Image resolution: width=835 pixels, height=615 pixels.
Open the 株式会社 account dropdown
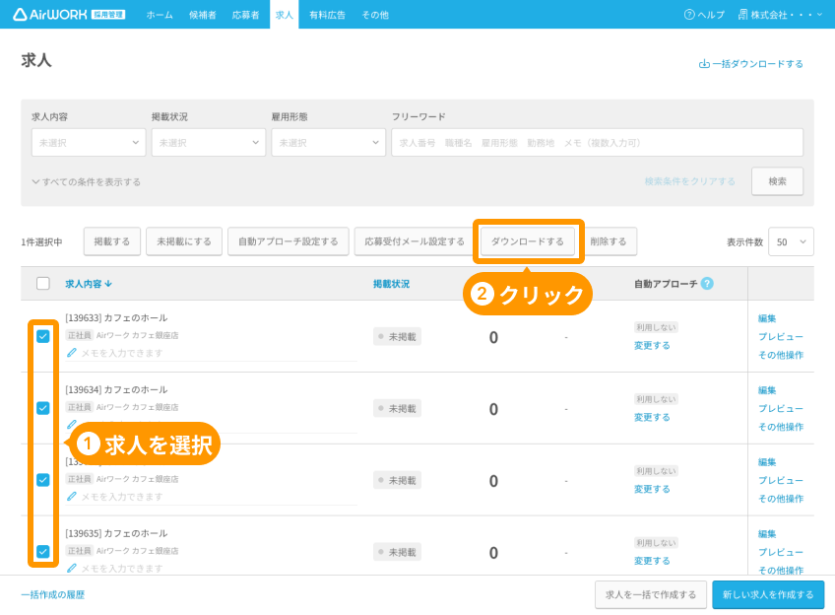(780, 15)
